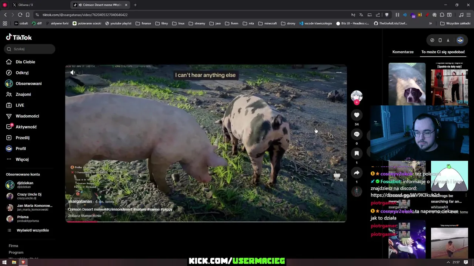Viewport: 474px width, 266px height.
Task: Show hidden tray icons with the taskbar chevron
Action: pyautogui.click(x=448, y=262)
